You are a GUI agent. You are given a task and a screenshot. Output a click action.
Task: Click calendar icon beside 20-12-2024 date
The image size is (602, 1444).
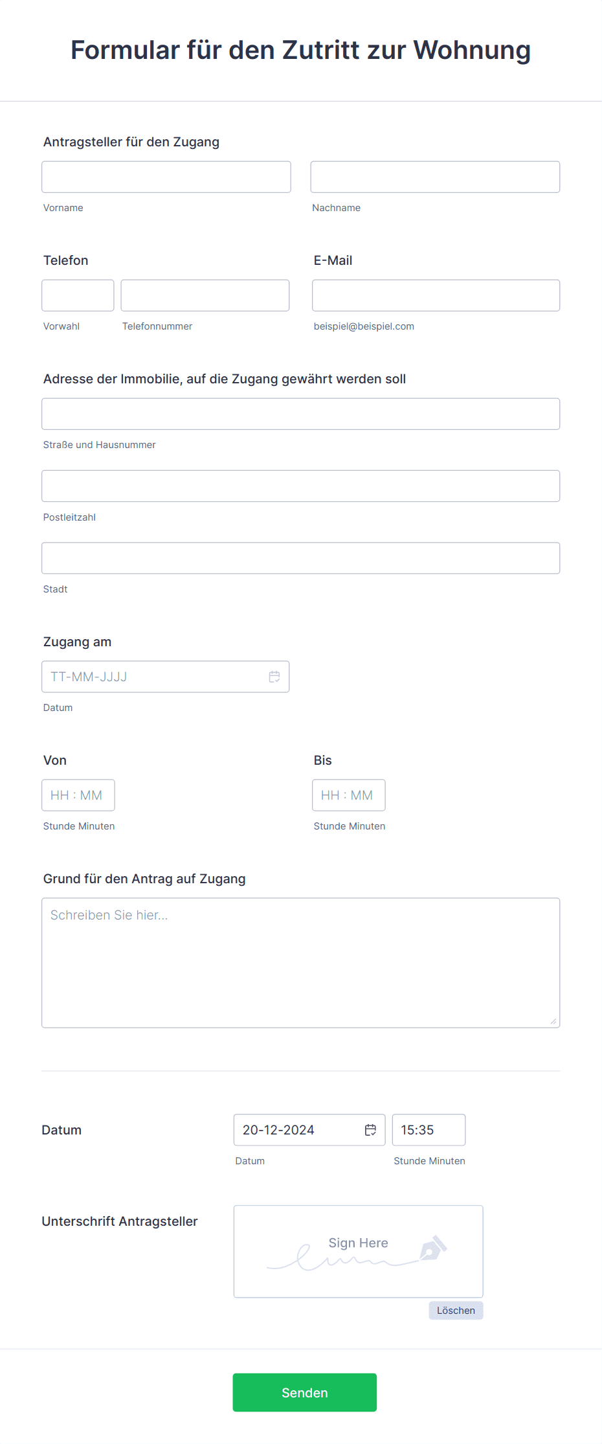click(x=370, y=1130)
